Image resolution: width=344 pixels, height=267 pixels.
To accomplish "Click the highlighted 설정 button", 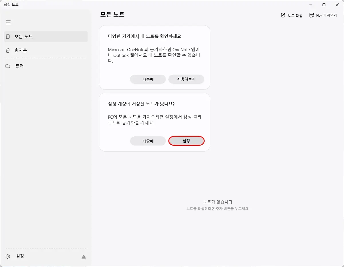I will point(186,141).
